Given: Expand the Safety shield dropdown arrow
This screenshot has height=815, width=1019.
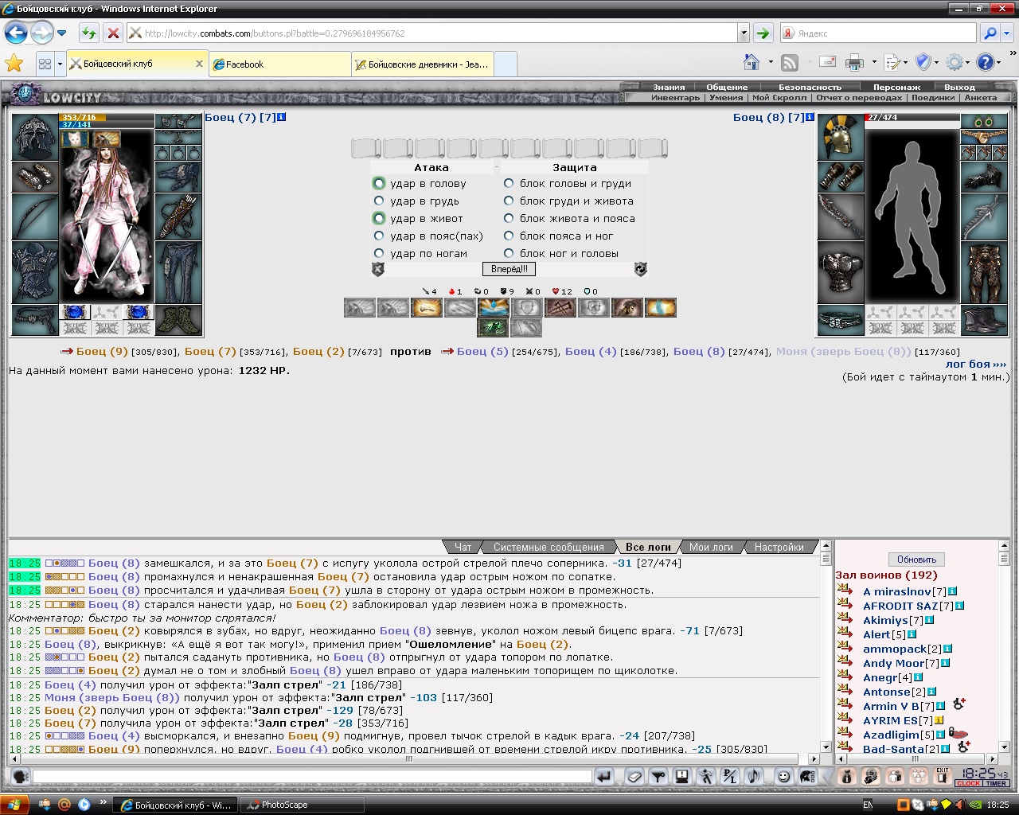Looking at the screenshot, I should click(936, 62).
